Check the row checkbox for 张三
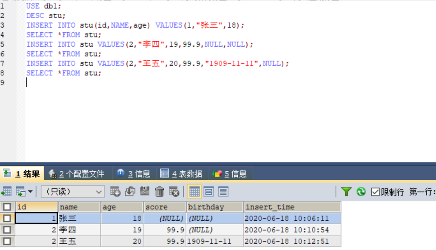Viewport: 436px width, 250px height. [x=7, y=218]
